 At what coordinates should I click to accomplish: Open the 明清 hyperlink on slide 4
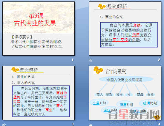pyautogui.click(x=146, y=103)
